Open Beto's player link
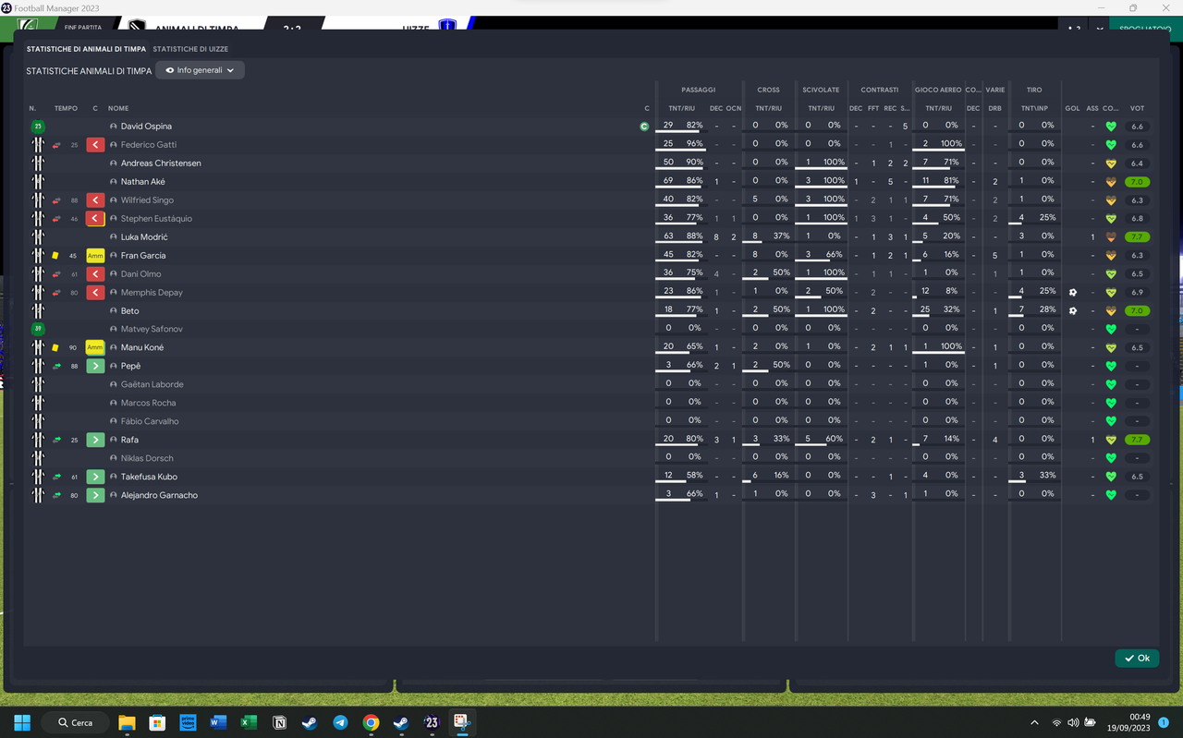Image resolution: width=1183 pixels, height=738 pixels. tap(130, 311)
